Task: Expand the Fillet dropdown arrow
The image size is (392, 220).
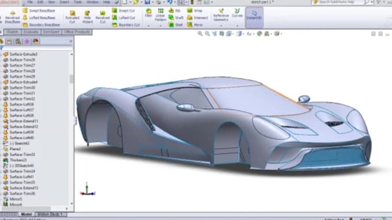Action: click(x=149, y=26)
